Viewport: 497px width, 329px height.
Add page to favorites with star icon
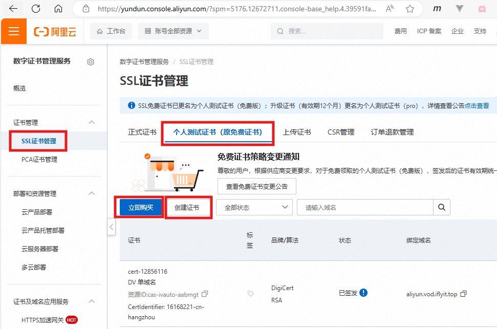click(x=410, y=9)
